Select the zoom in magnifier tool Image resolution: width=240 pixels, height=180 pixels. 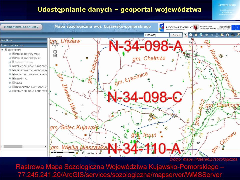point(185,35)
